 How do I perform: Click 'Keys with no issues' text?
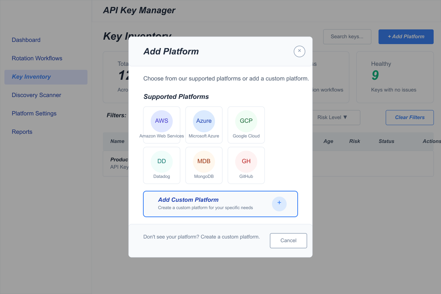coord(394,90)
